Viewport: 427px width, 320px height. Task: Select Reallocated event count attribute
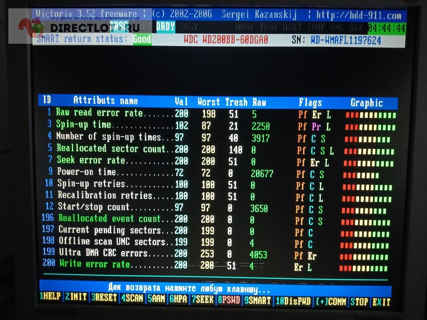click(110, 218)
